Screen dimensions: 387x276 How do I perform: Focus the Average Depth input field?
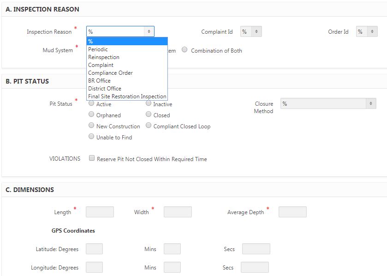coord(292,212)
